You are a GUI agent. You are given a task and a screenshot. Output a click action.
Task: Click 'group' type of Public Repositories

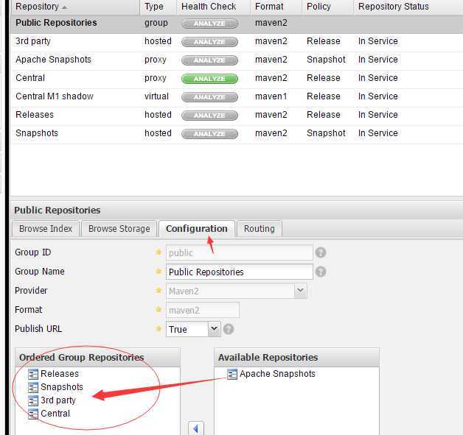156,24
